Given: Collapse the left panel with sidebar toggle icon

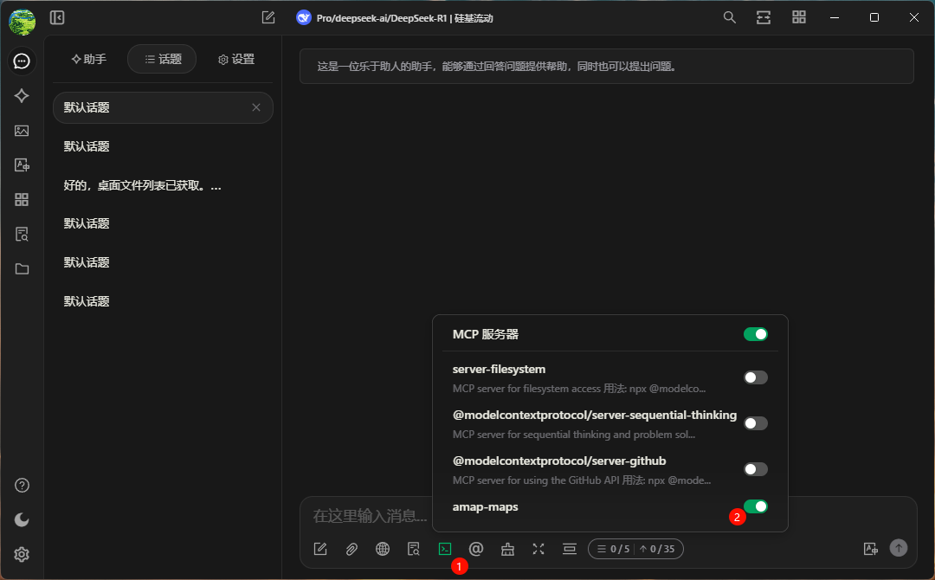Looking at the screenshot, I should (57, 18).
